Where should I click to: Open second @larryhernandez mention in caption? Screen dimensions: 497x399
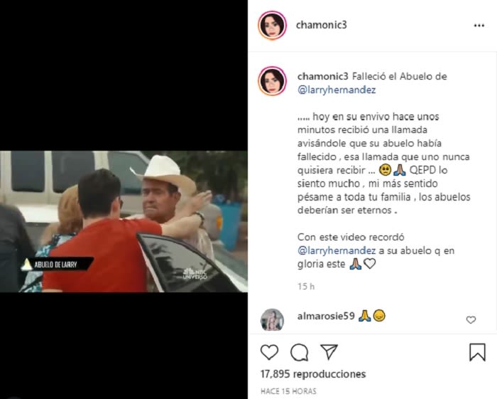pyautogui.click(x=337, y=251)
